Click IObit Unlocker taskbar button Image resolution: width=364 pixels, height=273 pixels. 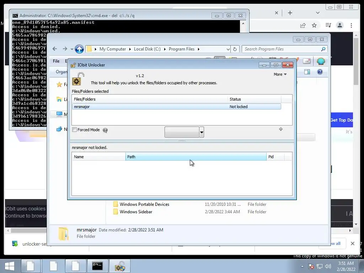pyautogui.click(x=120, y=266)
